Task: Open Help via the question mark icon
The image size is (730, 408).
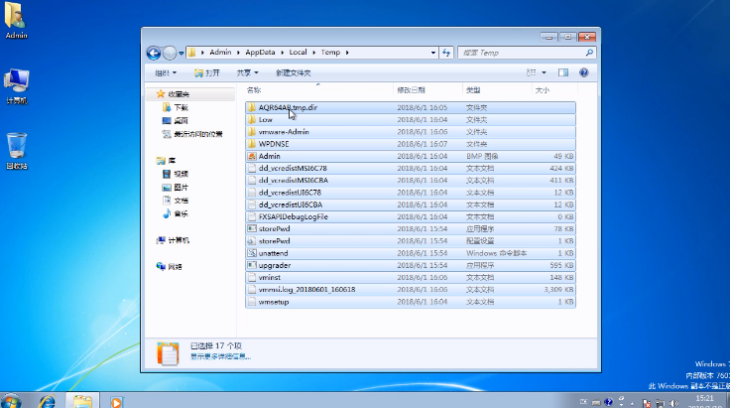Action: (584, 72)
